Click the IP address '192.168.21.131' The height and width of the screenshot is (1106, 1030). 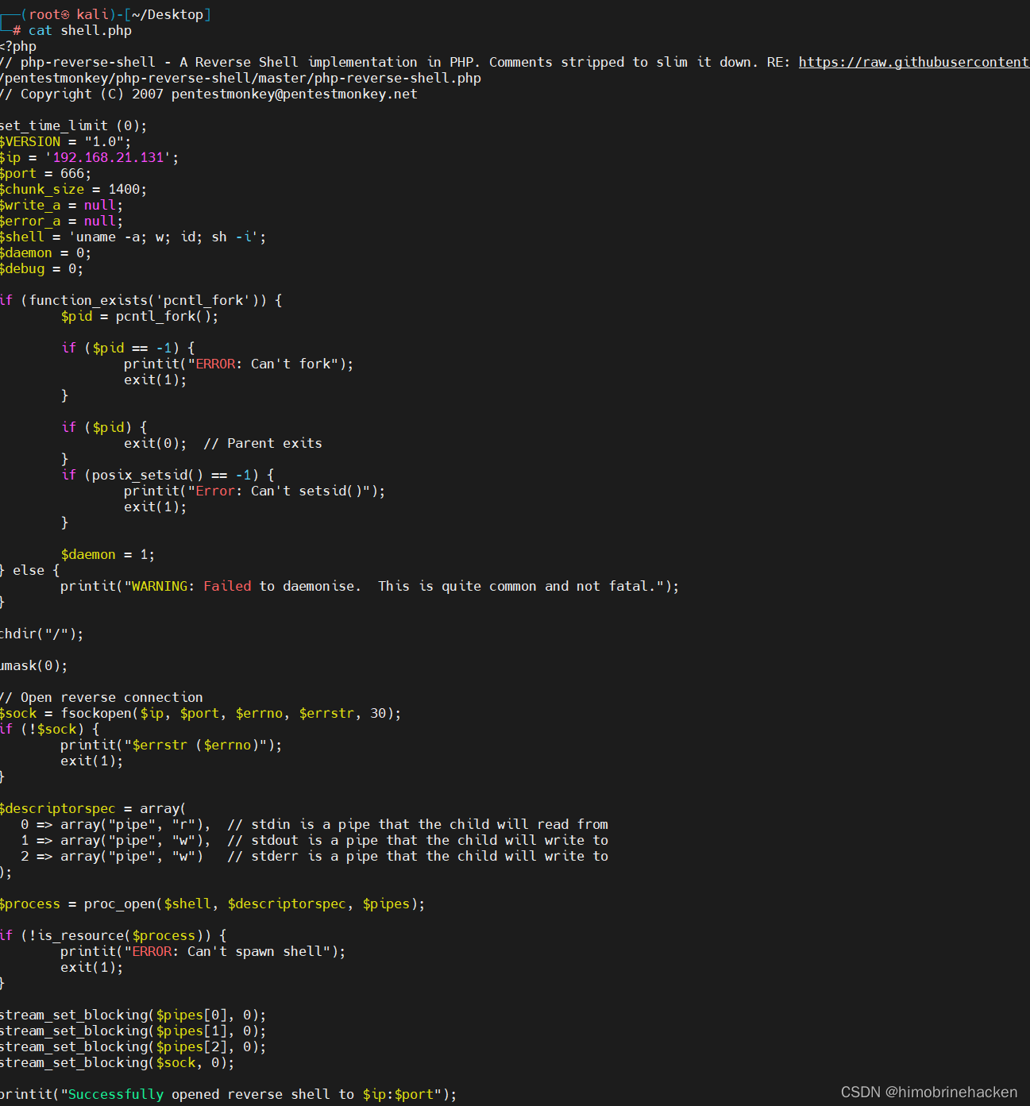point(108,157)
